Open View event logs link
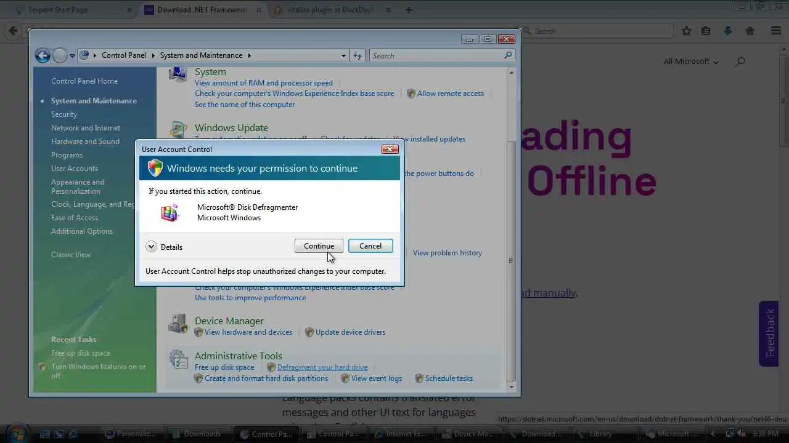The image size is (789, 443). 377,378
